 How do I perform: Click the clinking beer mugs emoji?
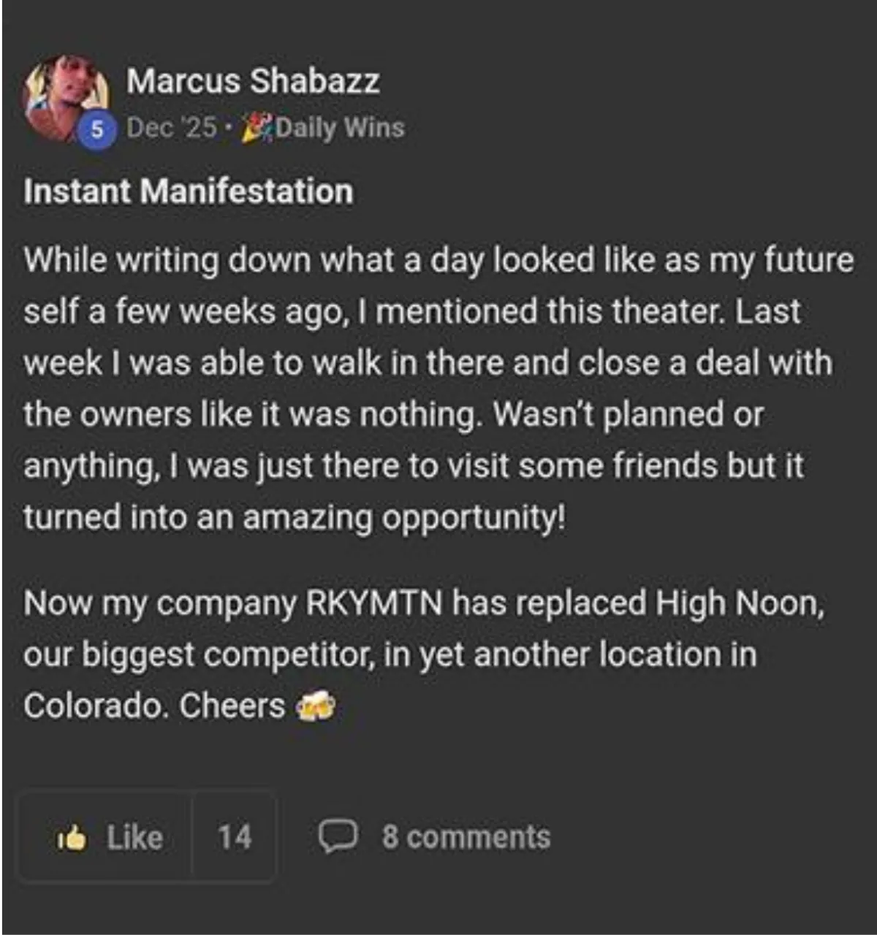tap(315, 706)
